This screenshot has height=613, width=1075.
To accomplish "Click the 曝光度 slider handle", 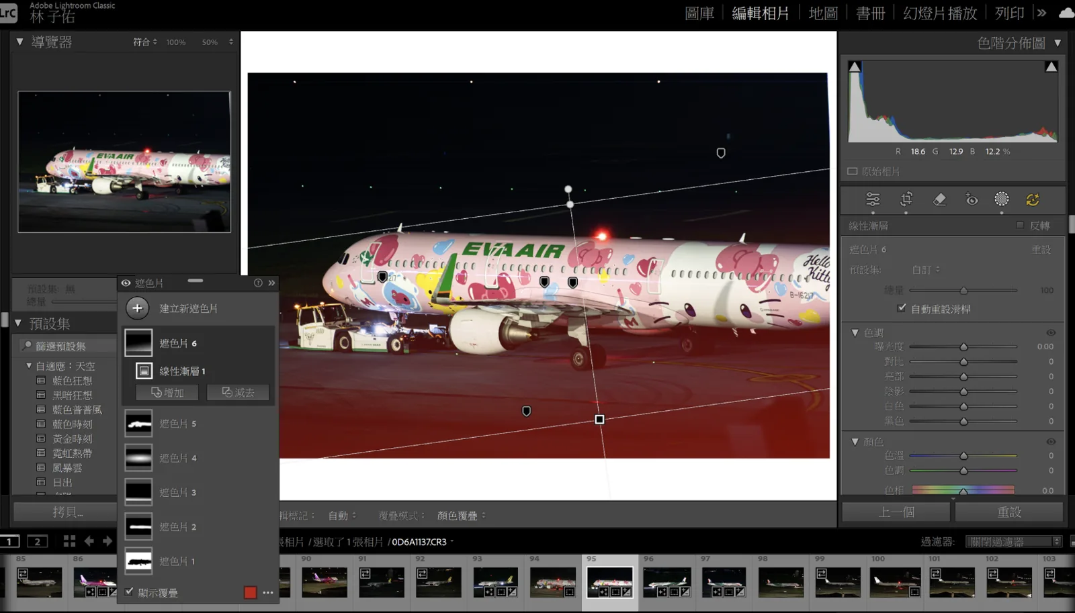I will pyautogui.click(x=963, y=346).
